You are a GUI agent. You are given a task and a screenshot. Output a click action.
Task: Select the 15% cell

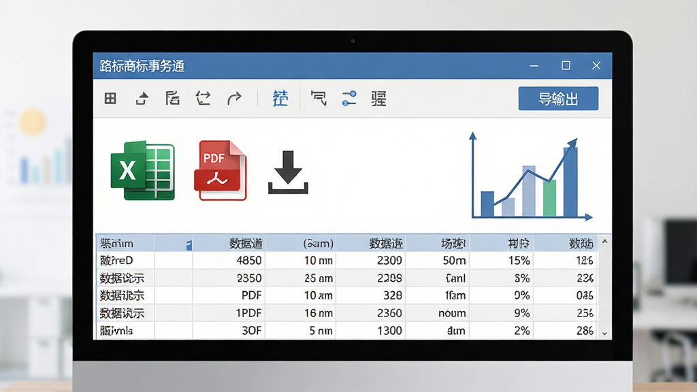click(502, 261)
